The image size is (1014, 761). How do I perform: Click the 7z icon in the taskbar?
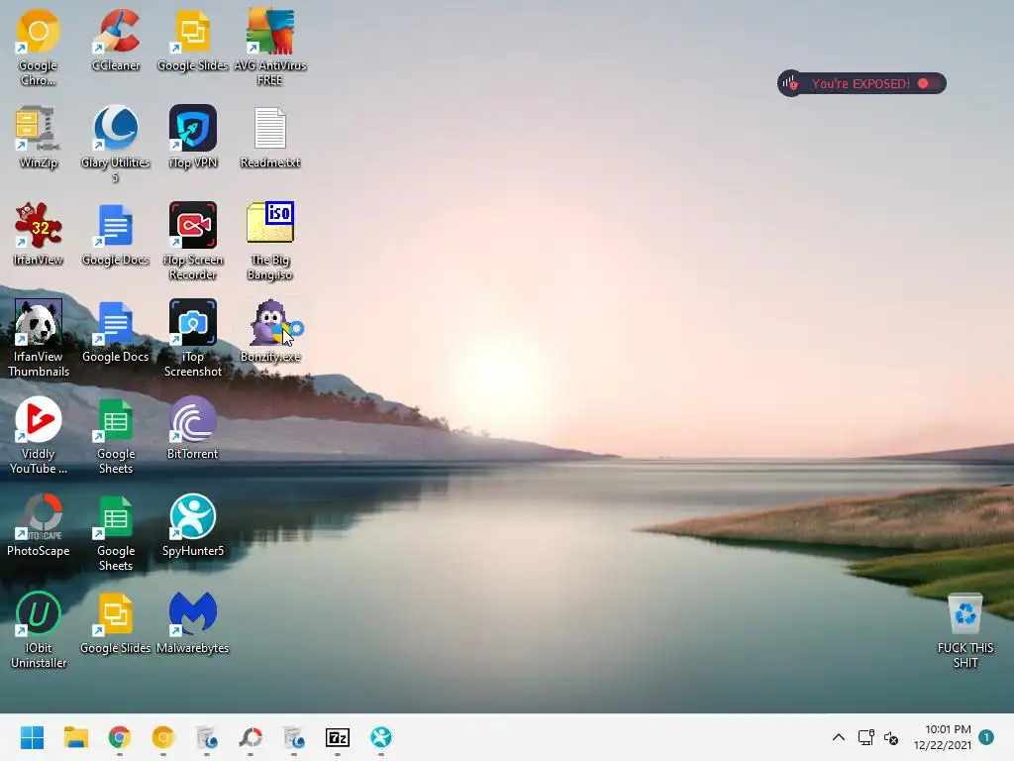[x=338, y=737]
